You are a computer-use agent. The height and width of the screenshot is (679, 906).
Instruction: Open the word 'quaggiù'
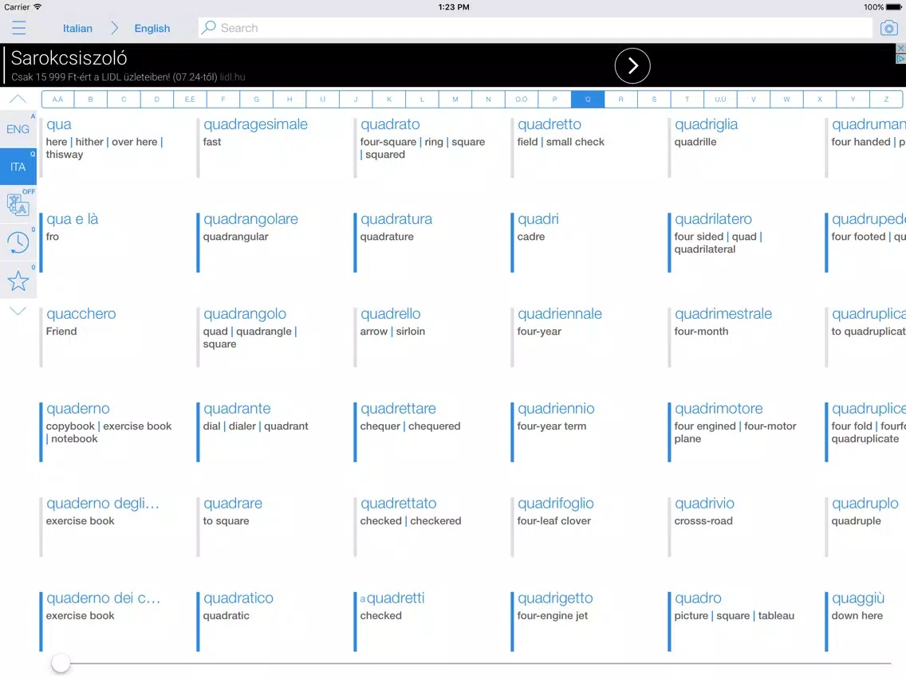click(858, 598)
